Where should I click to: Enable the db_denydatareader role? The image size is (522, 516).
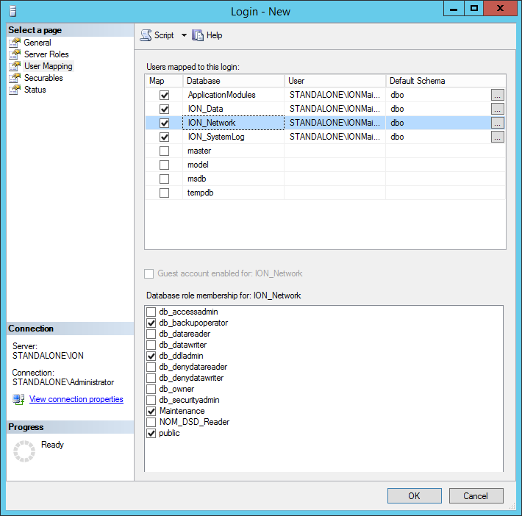[151, 367]
